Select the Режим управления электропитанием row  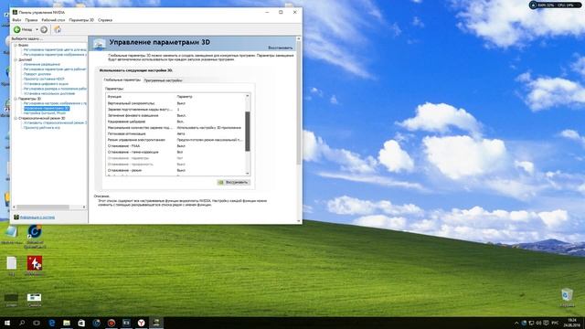pyautogui.click(x=175, y=140)
